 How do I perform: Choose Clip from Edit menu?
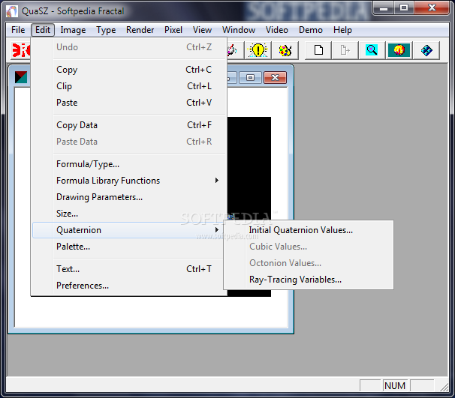pyautogui.click(x=129, y=86)
